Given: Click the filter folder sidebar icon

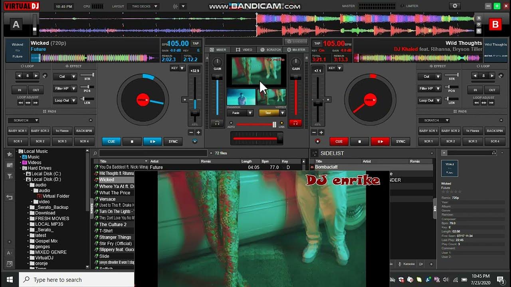Looking at the screenshot, I should tap(10, 176).
